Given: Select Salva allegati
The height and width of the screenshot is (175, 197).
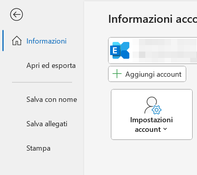Looking at the screenshot, I should pyautogui.click(x=47, y=124).
